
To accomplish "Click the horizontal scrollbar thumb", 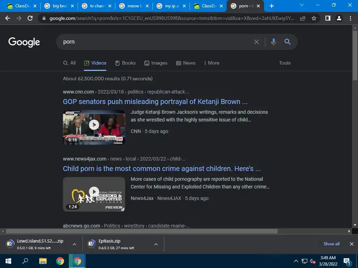I will pos(142,231).
